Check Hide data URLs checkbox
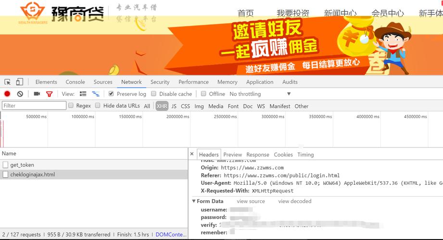 98,106
